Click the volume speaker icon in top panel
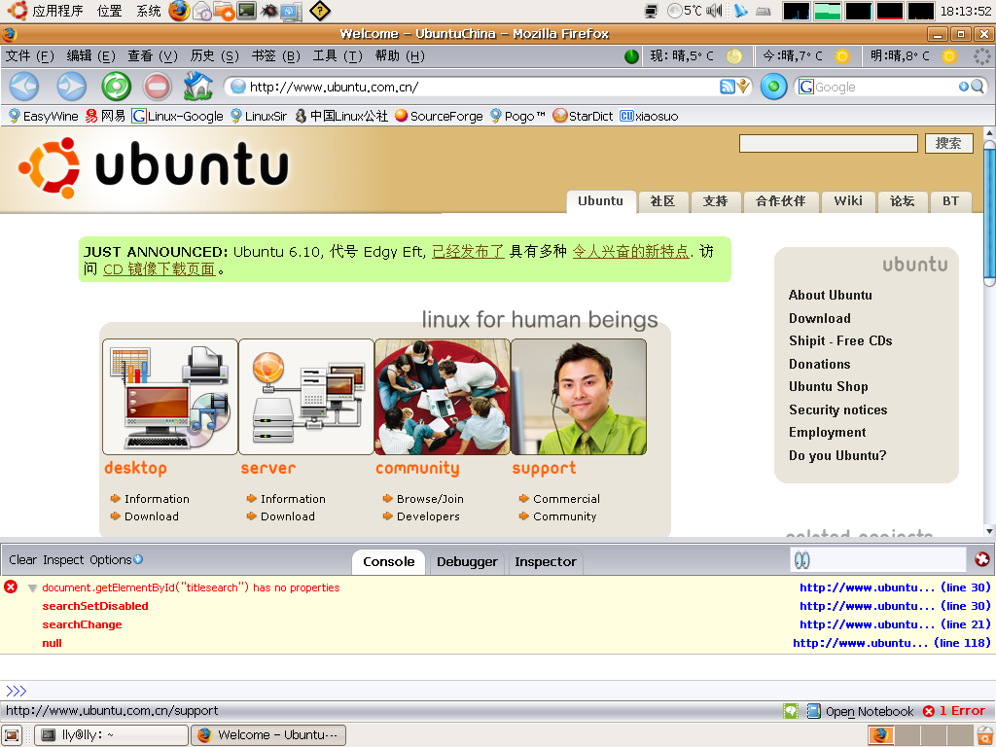 click(715, 11)
